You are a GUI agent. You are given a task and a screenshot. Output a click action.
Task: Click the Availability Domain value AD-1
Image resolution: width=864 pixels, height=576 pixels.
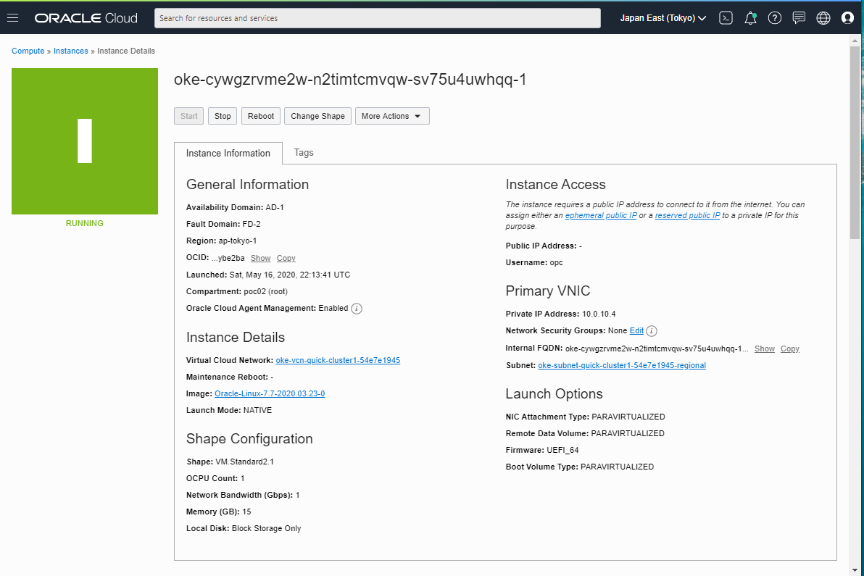[275, 208]
